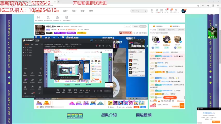Click the edit room title icon
This screenshot has height=124, width=221.
[39, 17]
